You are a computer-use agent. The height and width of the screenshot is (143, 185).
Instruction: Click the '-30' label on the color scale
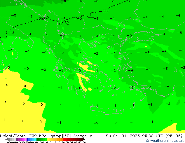click(27, 142)
